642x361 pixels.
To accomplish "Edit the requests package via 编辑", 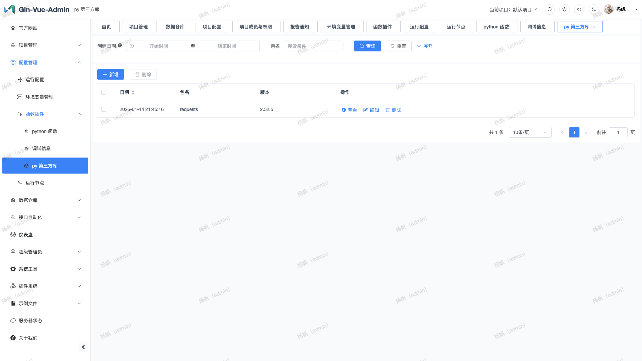I will [371, 110].
